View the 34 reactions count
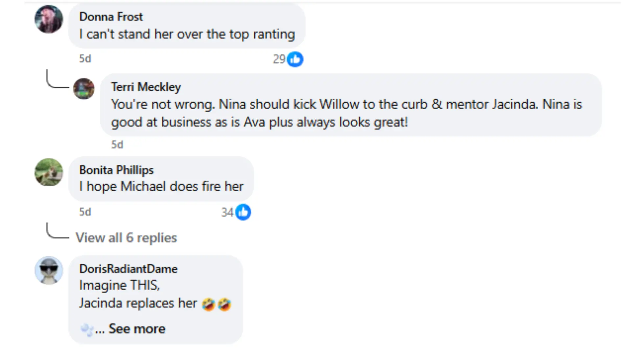 (x=227, y=212)
